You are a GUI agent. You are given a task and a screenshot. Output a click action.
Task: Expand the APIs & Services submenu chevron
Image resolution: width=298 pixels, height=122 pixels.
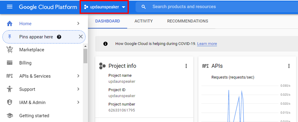click(x=78, y=76)
